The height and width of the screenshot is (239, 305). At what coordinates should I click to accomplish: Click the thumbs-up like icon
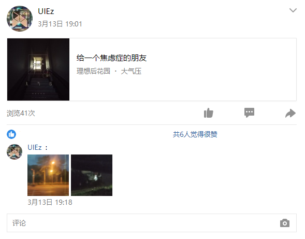[209, 113]
